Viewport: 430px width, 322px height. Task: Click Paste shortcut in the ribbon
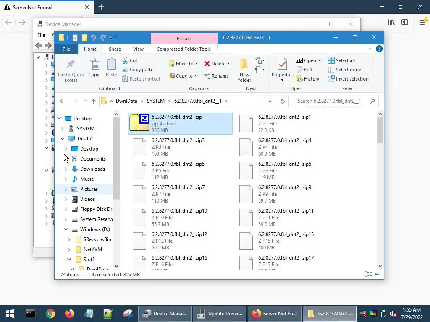141,79
